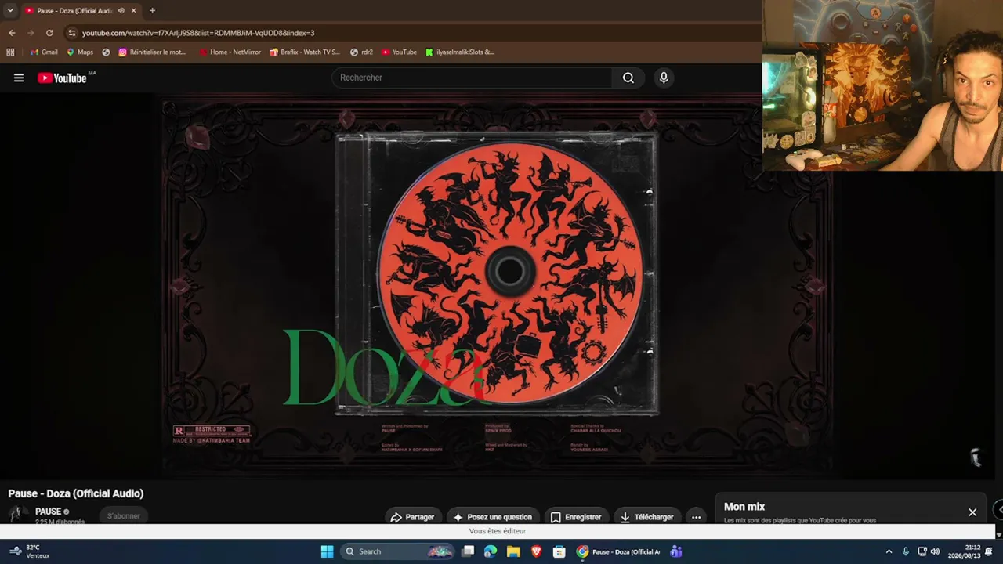The width and height of the screenshot is (1003, 564).
Task: Close the Pause - Doza tab
Action: 134,10
